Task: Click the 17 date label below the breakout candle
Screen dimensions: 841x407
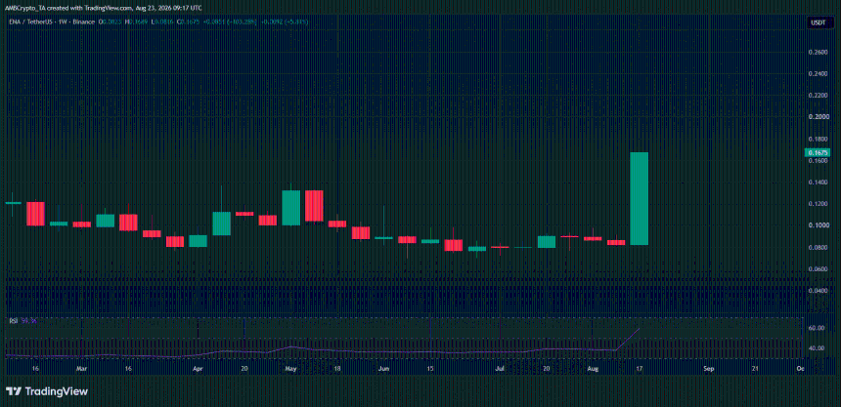Action: (x=639, y=368)
